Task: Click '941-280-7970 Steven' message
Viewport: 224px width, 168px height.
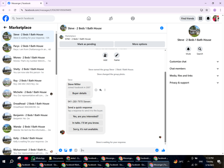Action: [x=79, y=102]
